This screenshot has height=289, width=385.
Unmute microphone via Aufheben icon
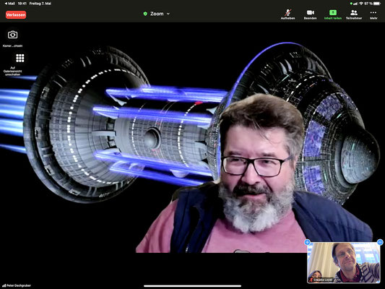(287, 14)
